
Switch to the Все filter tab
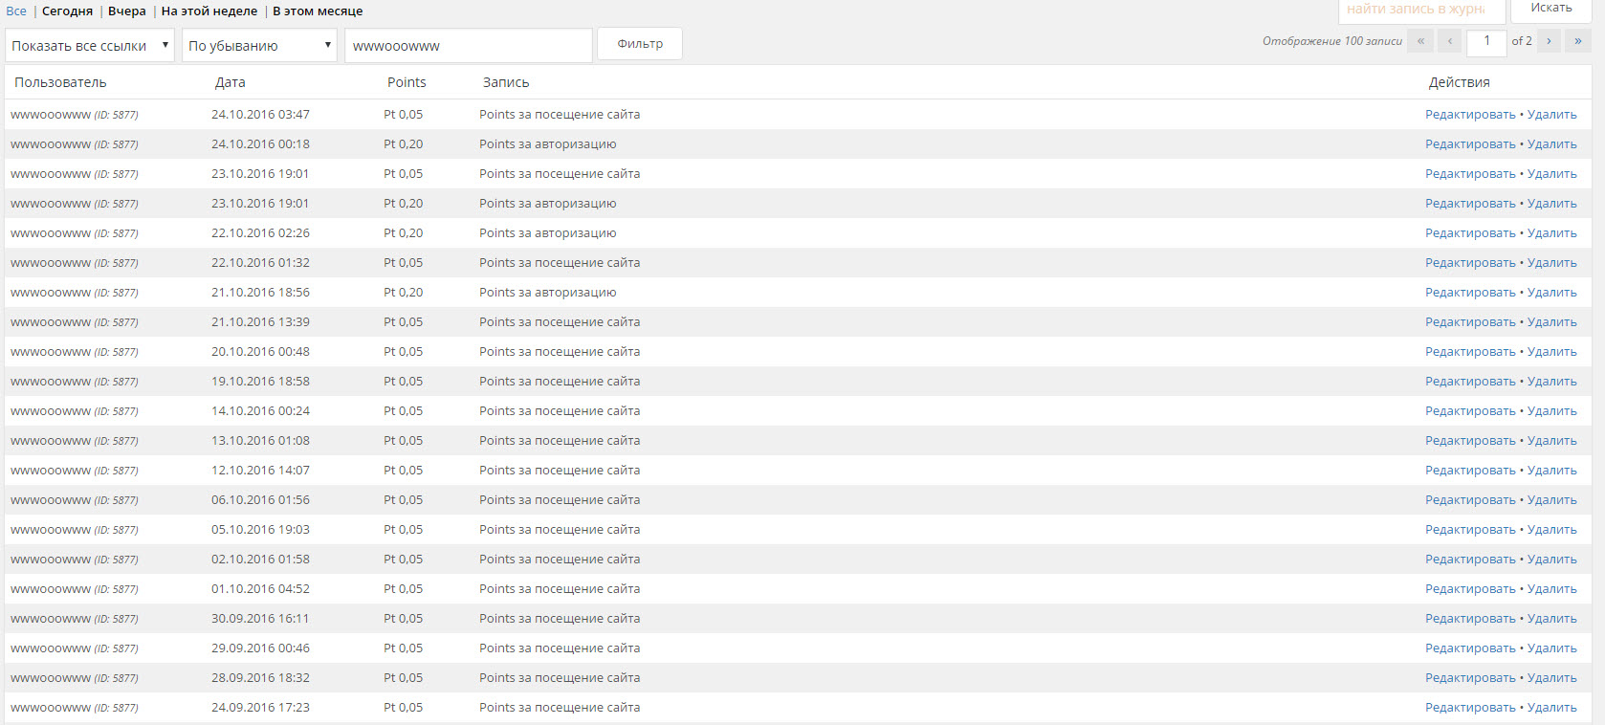coord(16,11)
